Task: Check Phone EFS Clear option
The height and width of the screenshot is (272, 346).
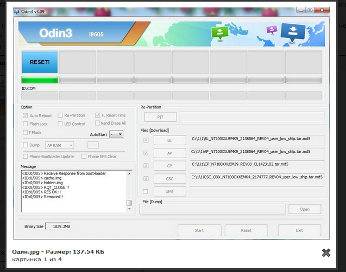Action: click(x=84, y=156)
